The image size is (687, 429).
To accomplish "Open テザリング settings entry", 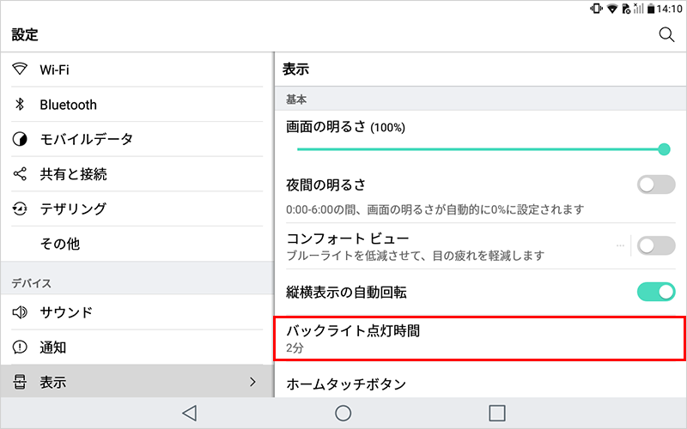I will pyautogui.click(x=137, y=208).
